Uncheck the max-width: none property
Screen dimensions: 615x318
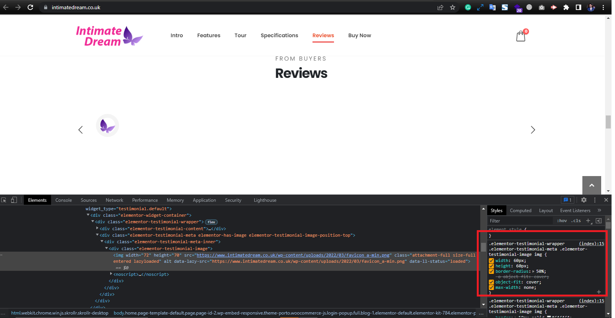pos(491,287)
